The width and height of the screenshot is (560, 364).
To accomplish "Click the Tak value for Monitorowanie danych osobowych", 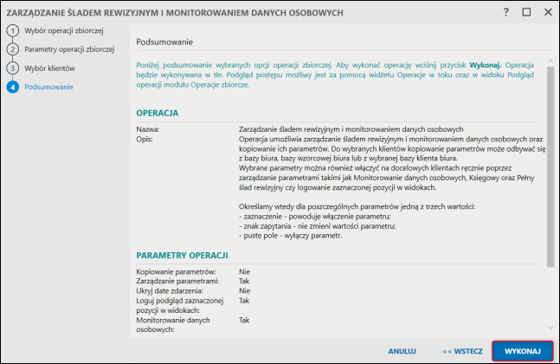I will 244,320.
